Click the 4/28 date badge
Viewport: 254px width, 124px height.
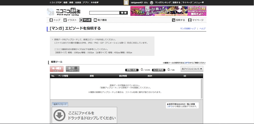point(50,12)
